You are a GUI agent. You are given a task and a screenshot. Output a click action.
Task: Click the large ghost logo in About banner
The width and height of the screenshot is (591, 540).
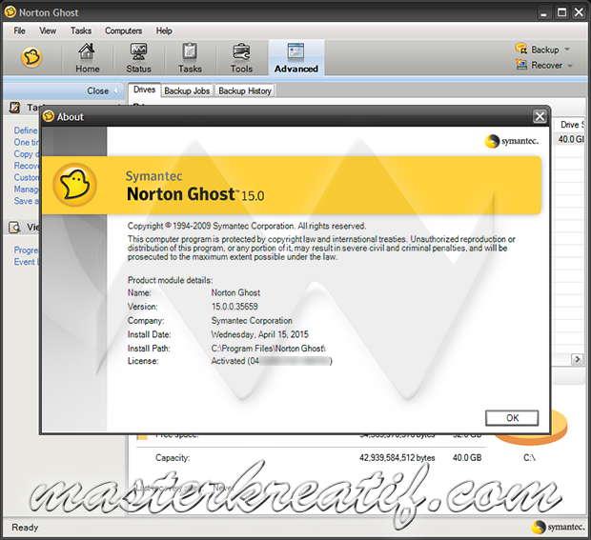(75, 185)
